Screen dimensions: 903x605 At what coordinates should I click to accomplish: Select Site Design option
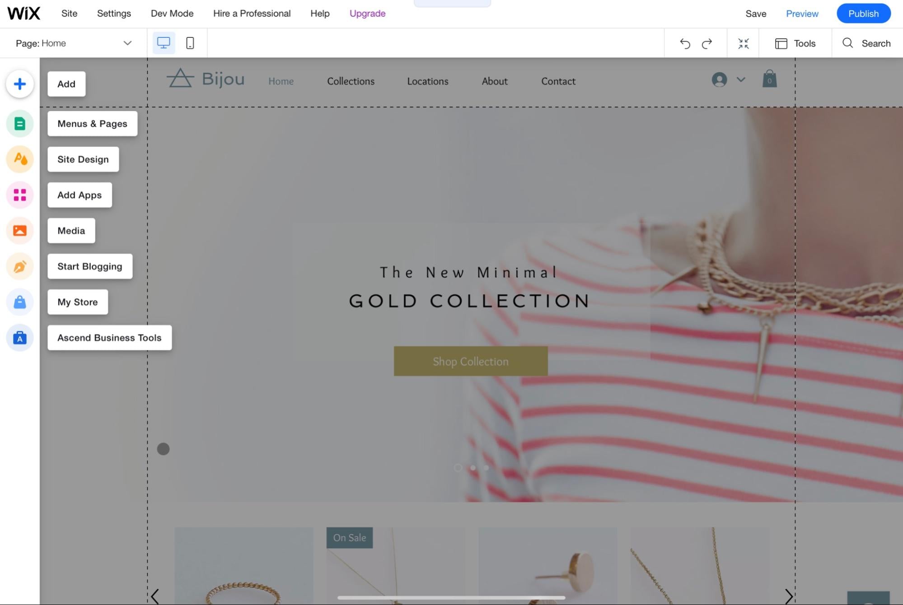tap(83, 159)
